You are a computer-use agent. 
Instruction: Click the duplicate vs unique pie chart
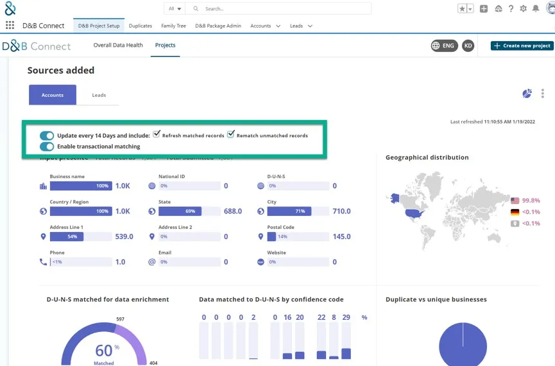463,344
